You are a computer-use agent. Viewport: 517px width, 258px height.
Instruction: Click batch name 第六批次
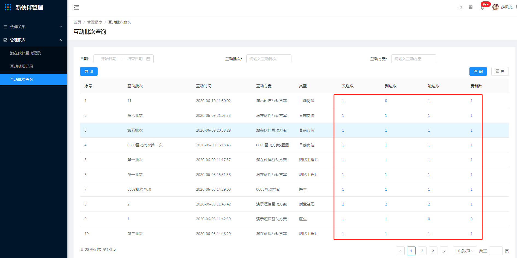(135, 115)
